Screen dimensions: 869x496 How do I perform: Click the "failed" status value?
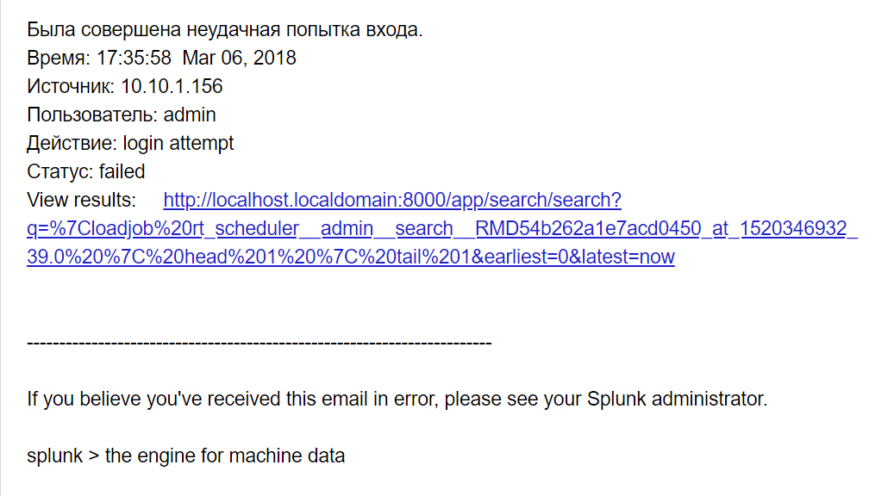(x=122, y=171)
